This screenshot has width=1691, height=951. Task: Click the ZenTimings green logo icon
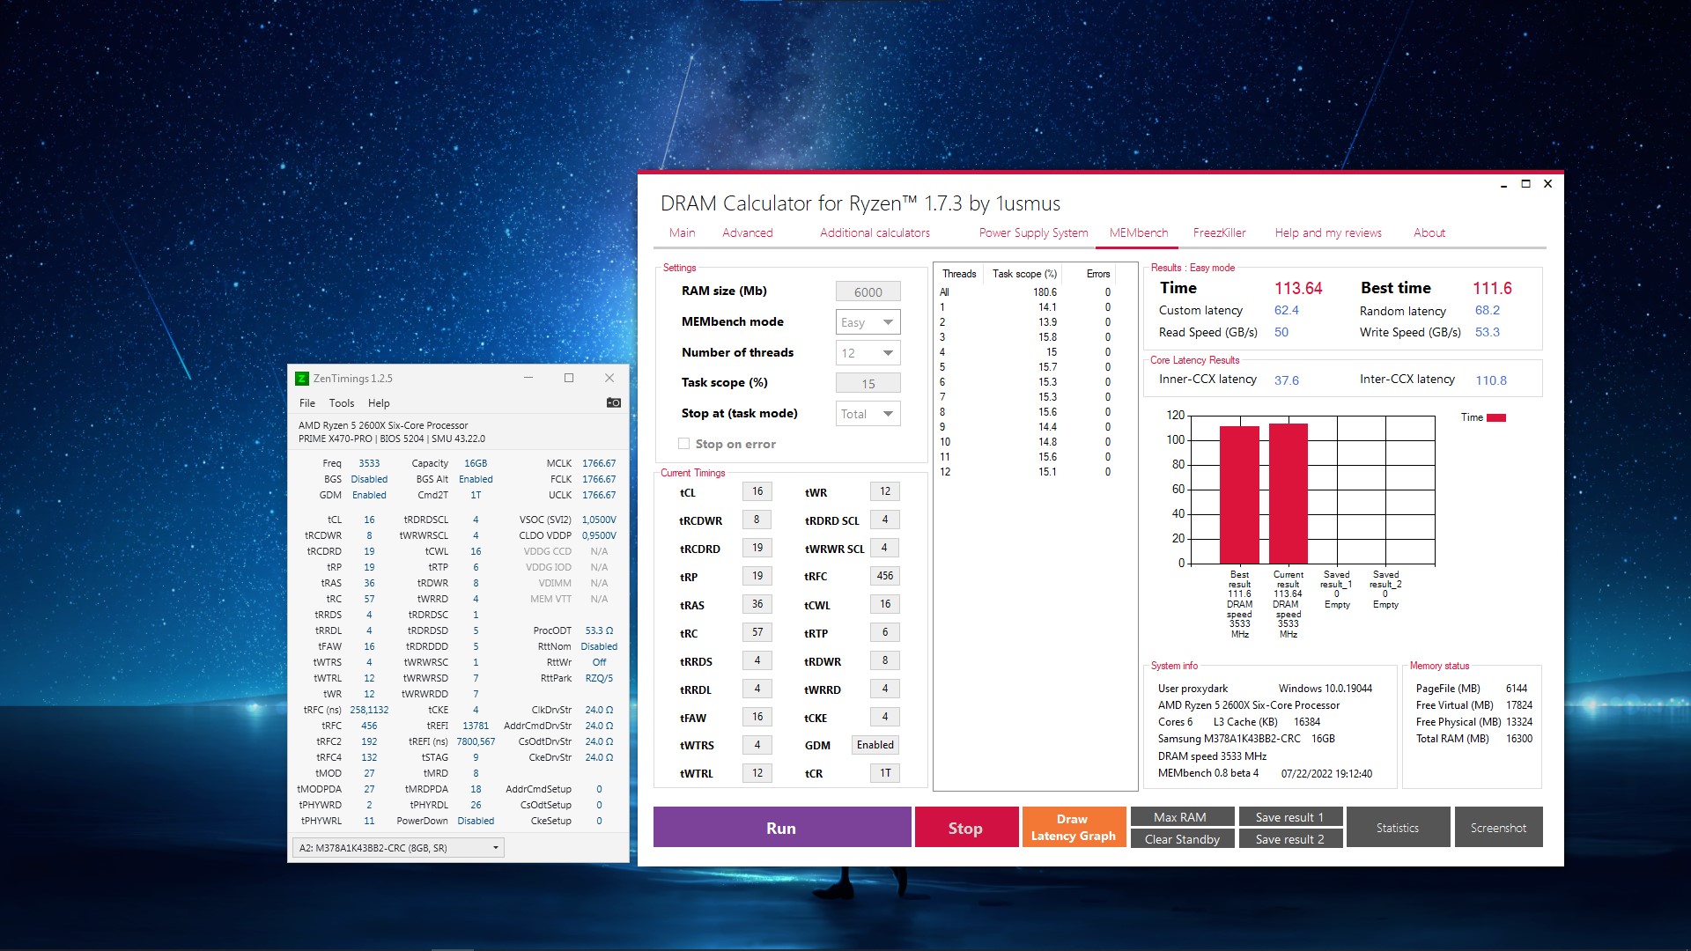coord(302,379)
